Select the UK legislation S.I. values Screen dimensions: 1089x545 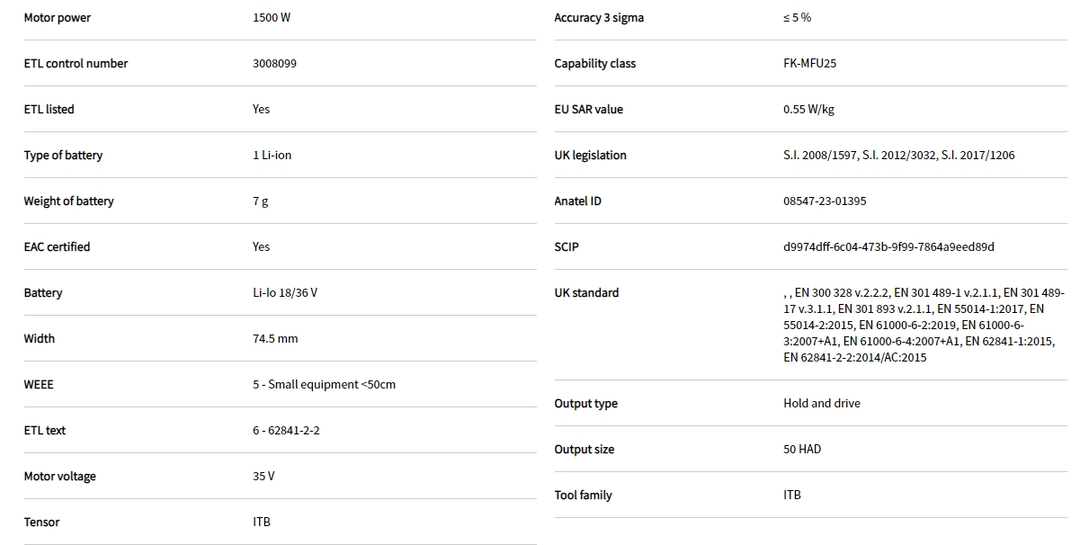898,156
